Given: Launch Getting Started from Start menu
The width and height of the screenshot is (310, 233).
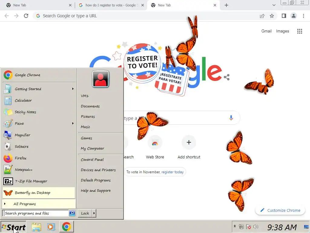Looking at the screenshot, I should point(39,89).
